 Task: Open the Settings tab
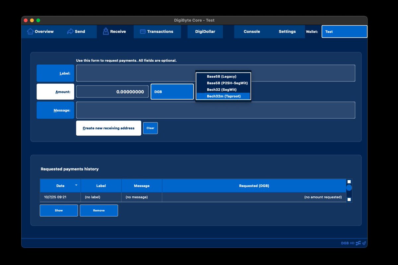(287, 32)
